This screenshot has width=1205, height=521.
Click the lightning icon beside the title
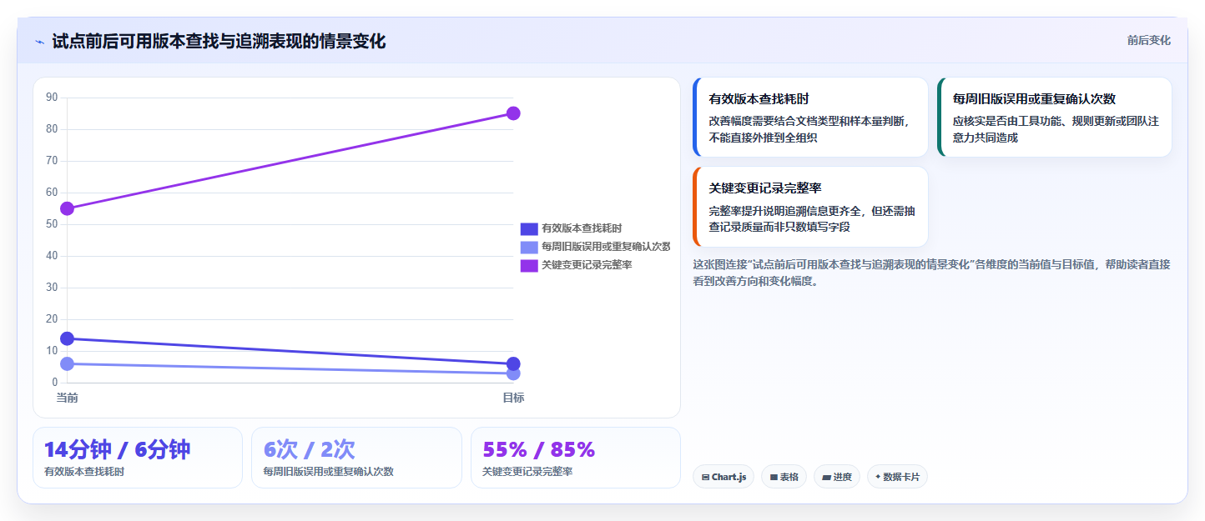point(40,42)
